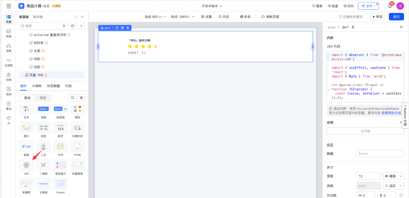The image size is (409, 198).
Task: Open the 栅格 width unit dropdown
Action: pyautogui.click(x=393, y=176)
